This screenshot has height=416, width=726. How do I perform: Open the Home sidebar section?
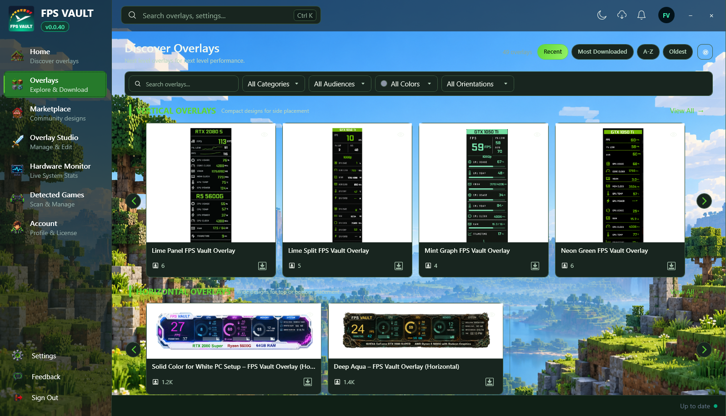55,56
